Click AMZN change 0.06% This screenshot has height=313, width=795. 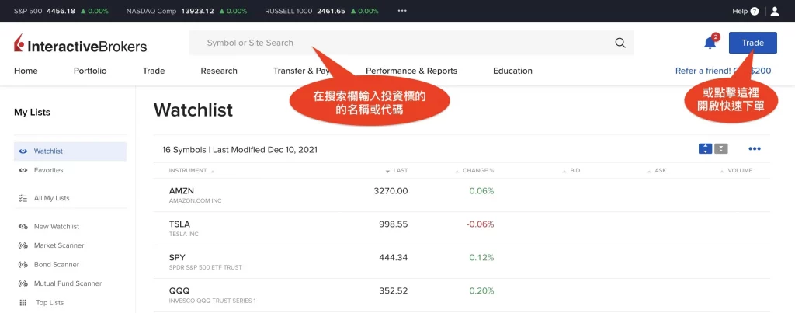481,191
